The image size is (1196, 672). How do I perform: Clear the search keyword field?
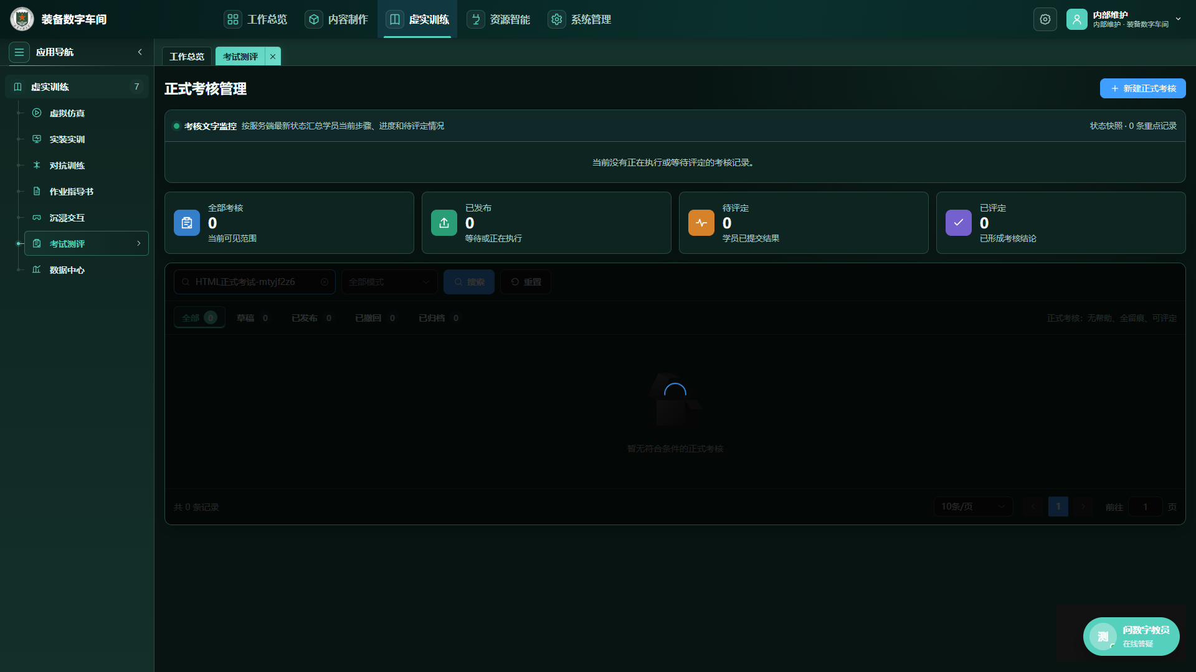pos(325,282)
